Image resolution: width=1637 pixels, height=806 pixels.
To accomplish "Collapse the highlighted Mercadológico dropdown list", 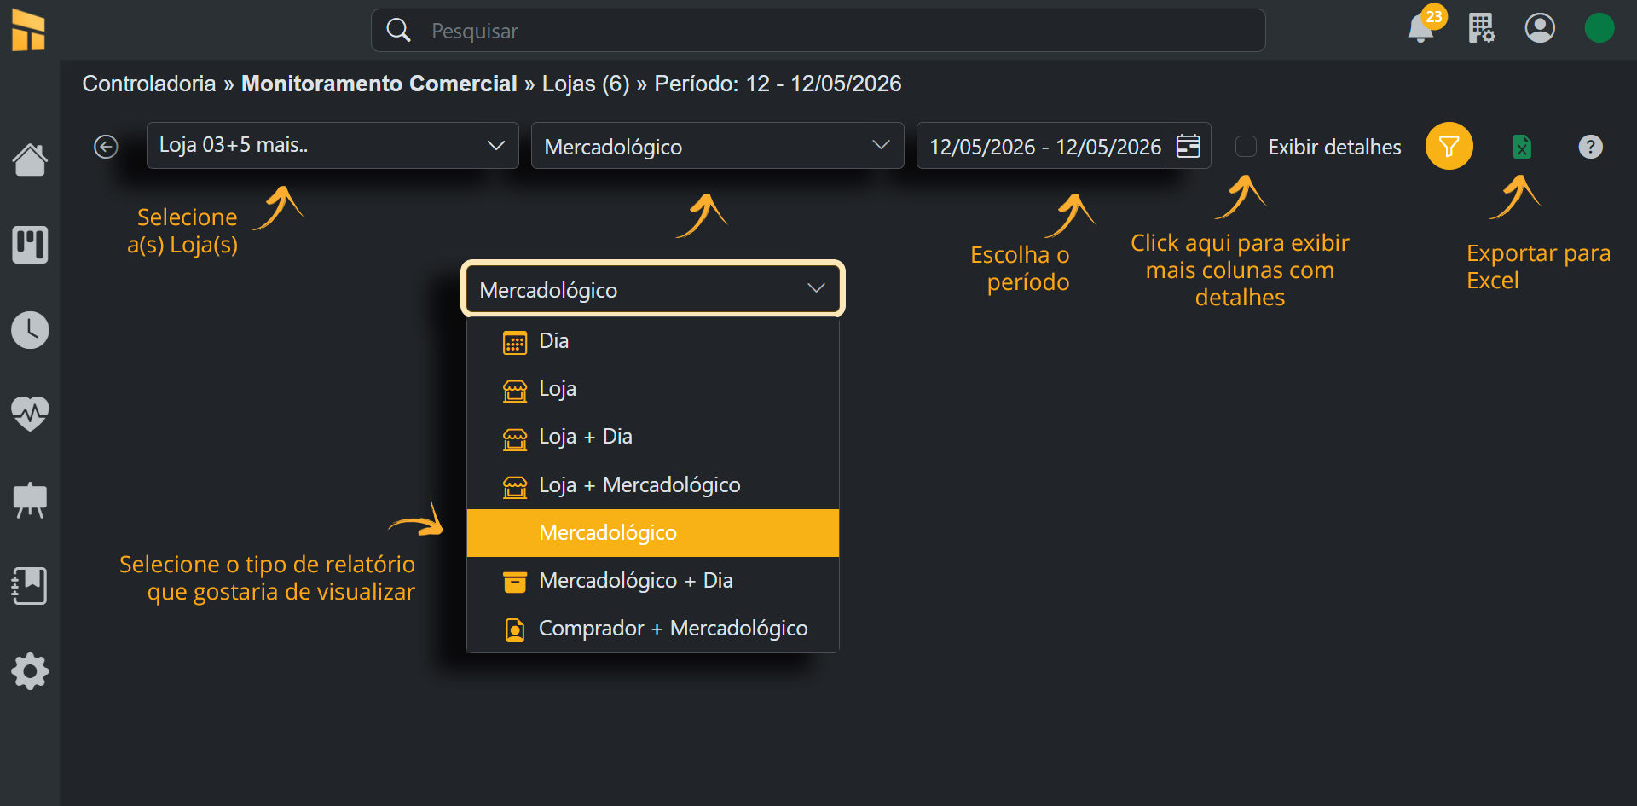I will [653, 289].
